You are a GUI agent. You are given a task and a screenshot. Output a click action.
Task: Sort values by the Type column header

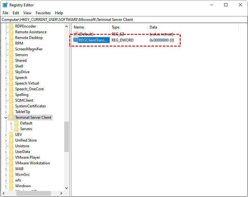(x=128, y=27)
